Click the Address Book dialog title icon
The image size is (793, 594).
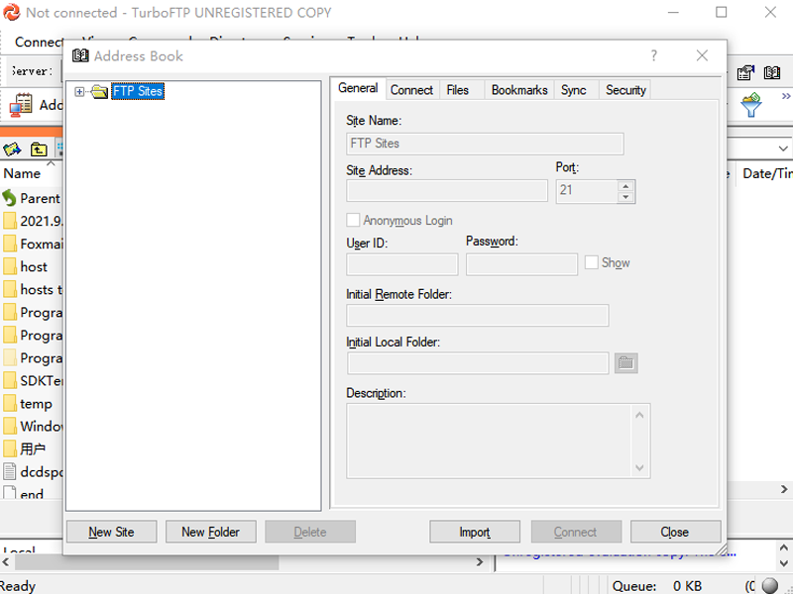(80, 55)
